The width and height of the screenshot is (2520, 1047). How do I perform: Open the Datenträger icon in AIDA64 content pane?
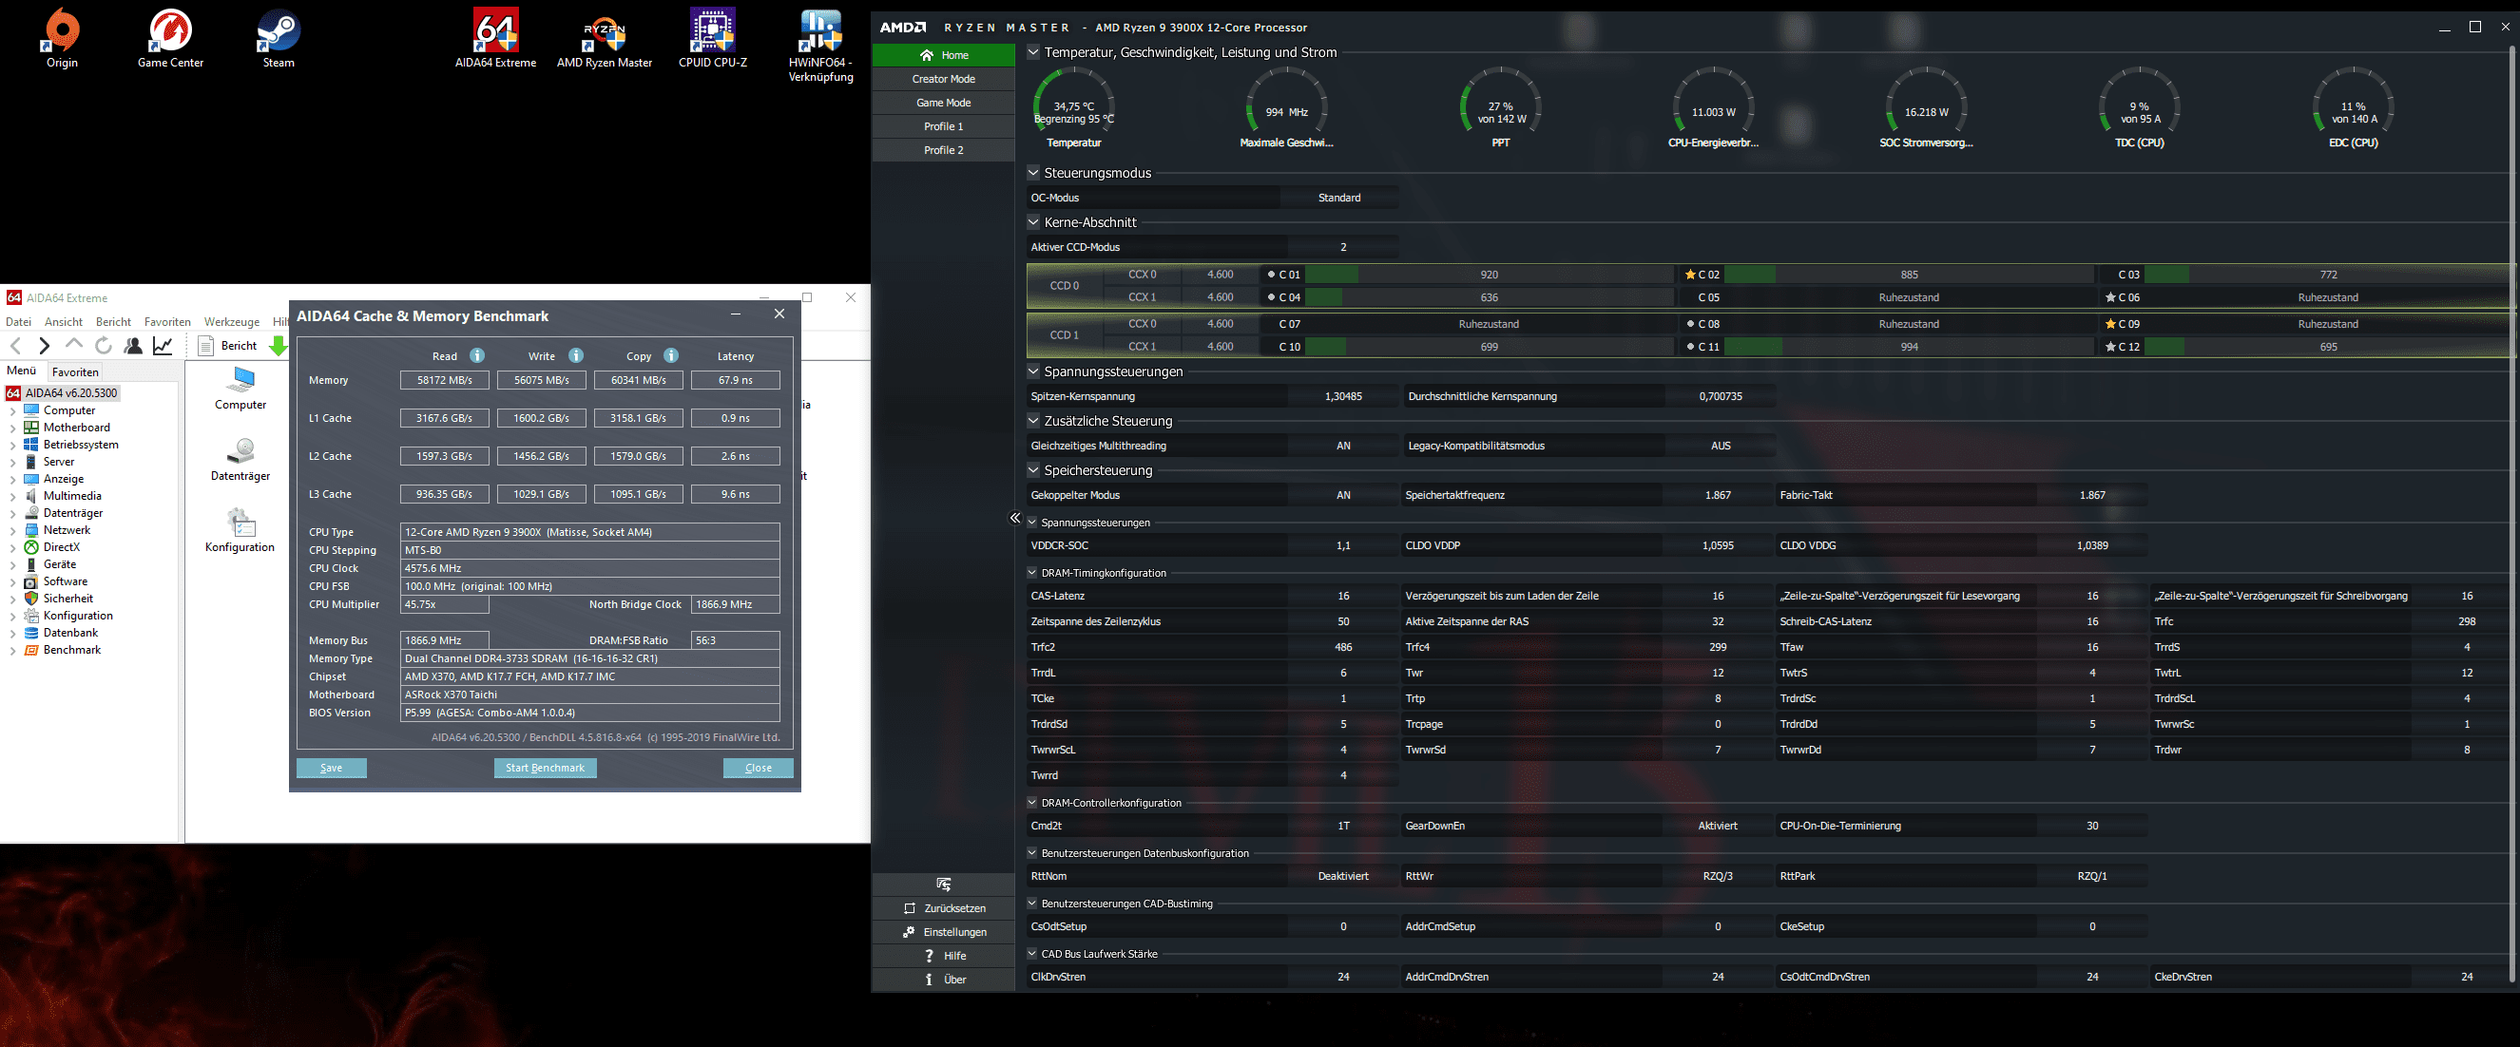pos(240,461)
